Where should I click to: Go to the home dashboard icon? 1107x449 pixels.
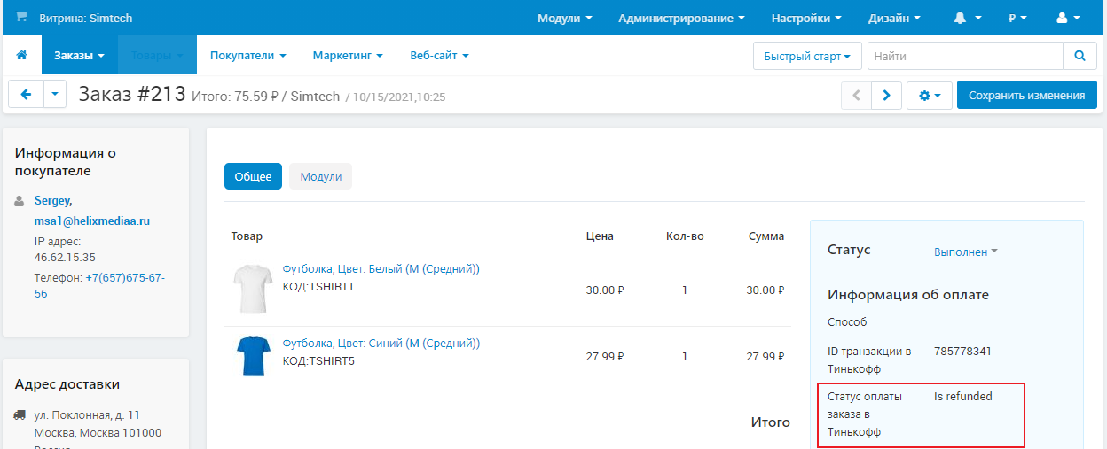(21, 55)
